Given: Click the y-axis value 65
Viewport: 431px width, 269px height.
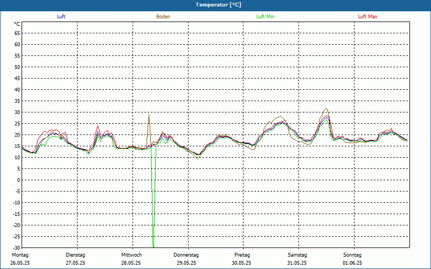Looking at the screenshot, I should (17, 33).
